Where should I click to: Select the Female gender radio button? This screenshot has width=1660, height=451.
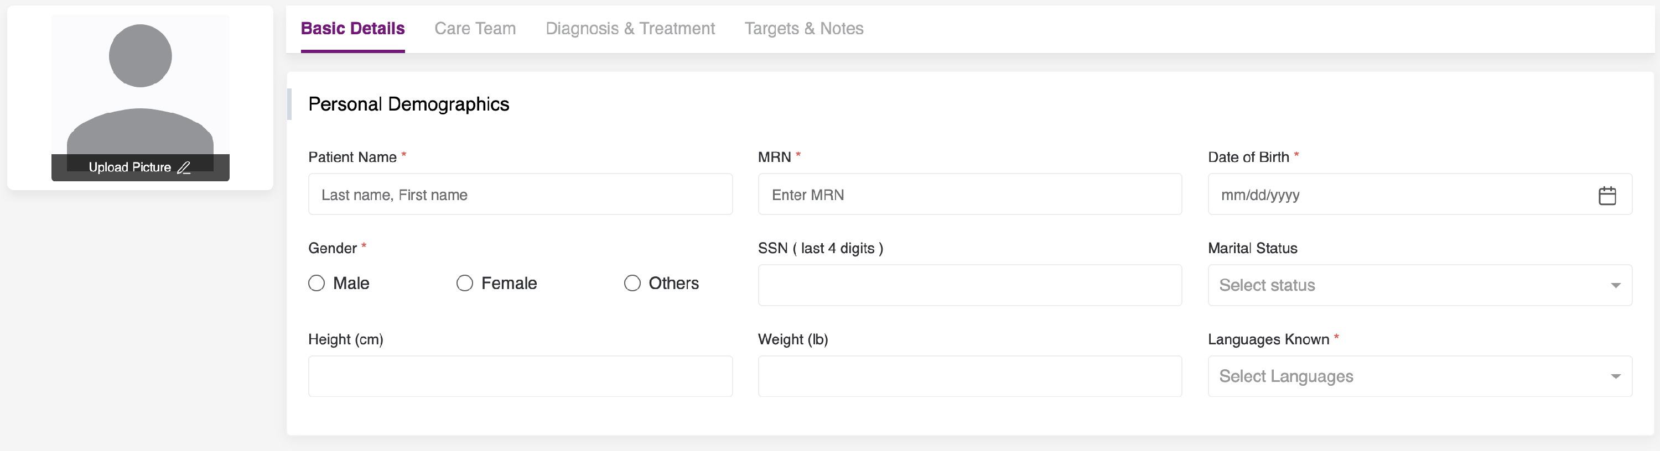coord(465,283)
